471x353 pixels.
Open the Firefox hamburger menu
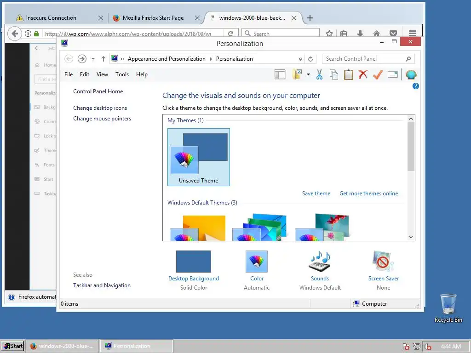pos(413,33)
